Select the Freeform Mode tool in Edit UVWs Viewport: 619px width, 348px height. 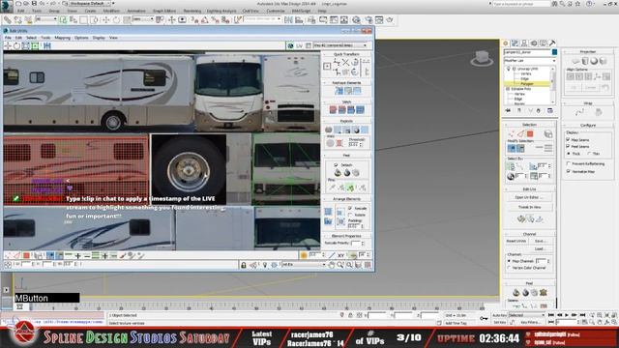pyautogui.click(x=35, y=45)
